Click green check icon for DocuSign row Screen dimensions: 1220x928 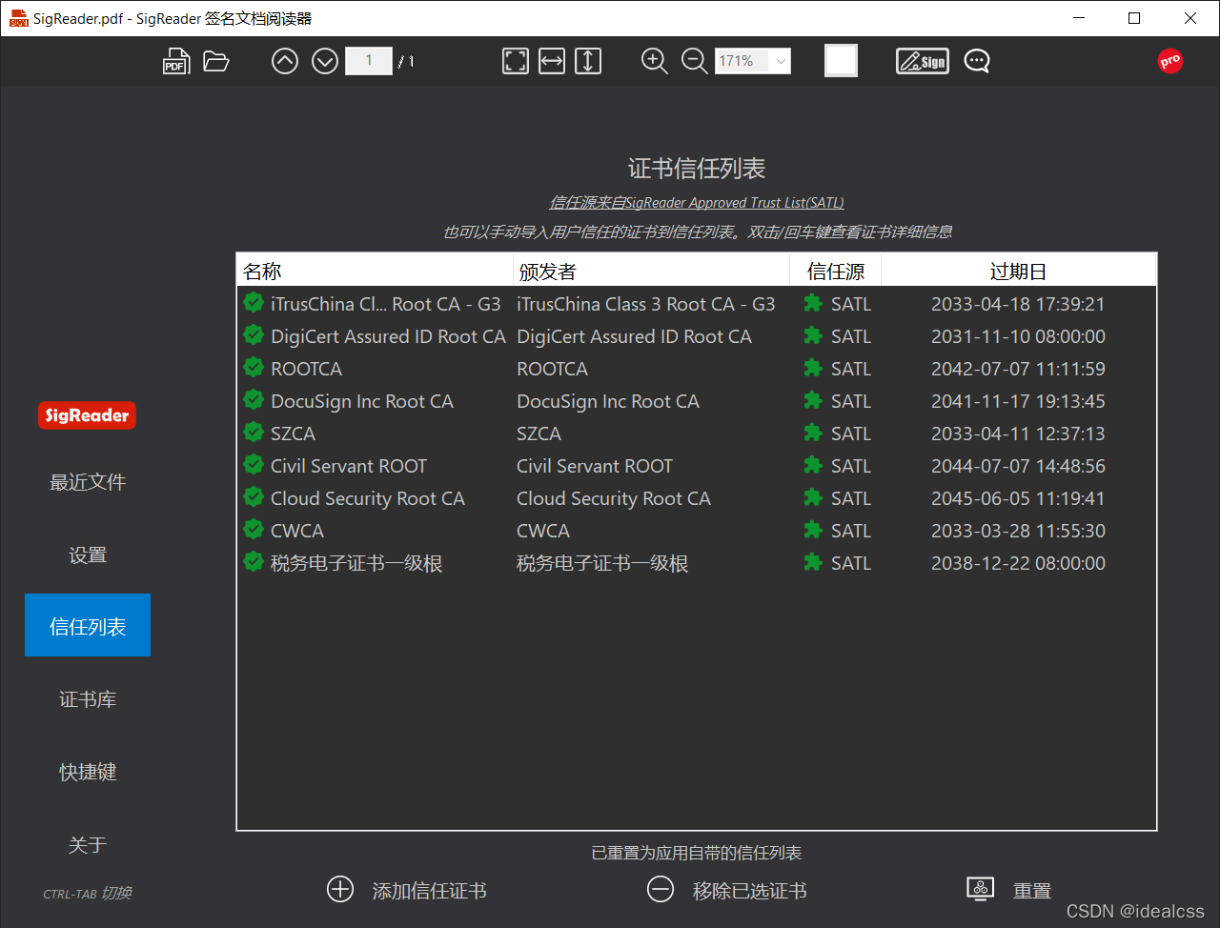(x=254, y=399)
